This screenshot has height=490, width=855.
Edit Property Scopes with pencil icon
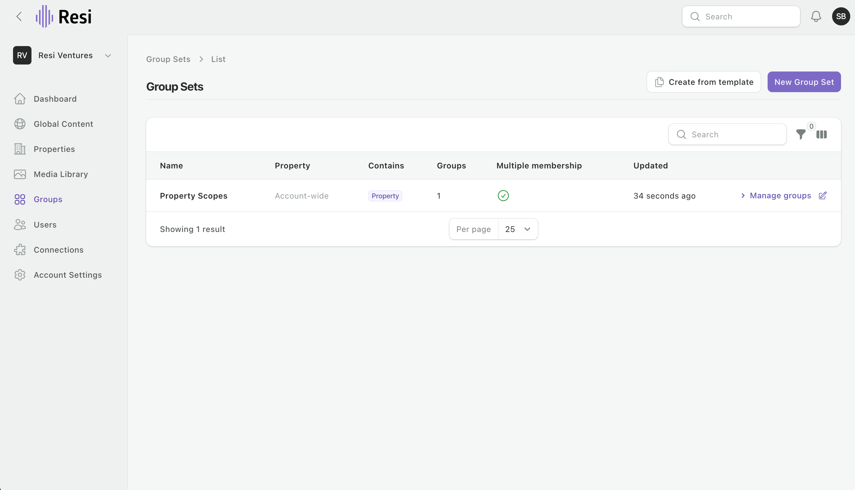pos(822,195)
